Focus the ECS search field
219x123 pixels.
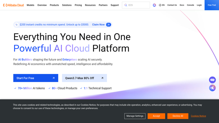click(136, 5)
